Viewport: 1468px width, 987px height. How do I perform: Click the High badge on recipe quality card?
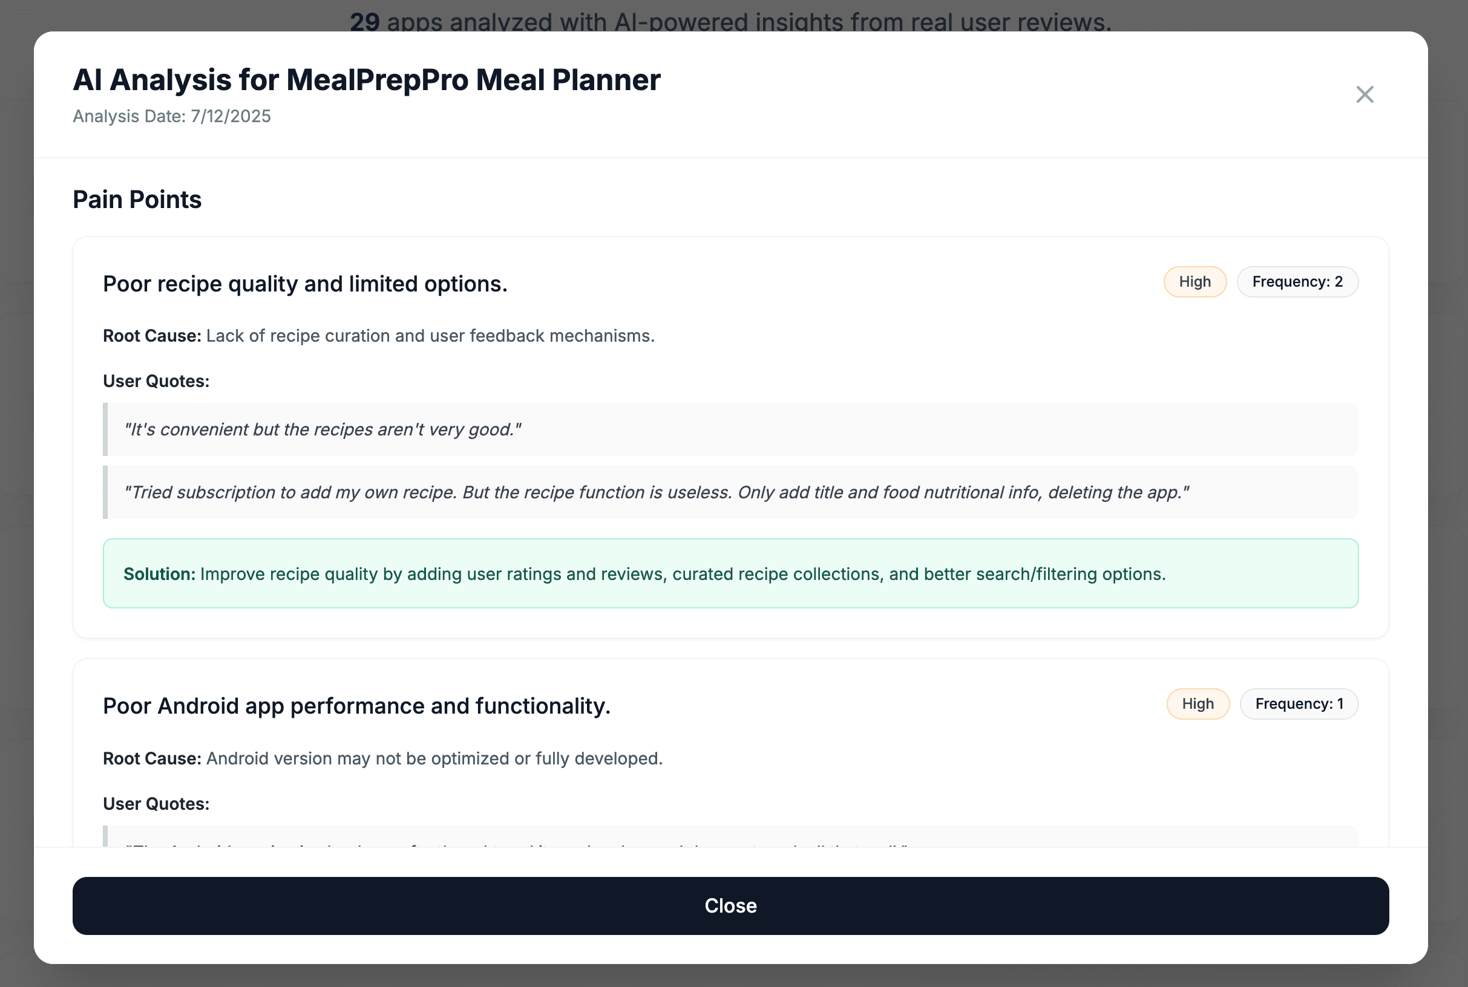(x=1194, y=282)
